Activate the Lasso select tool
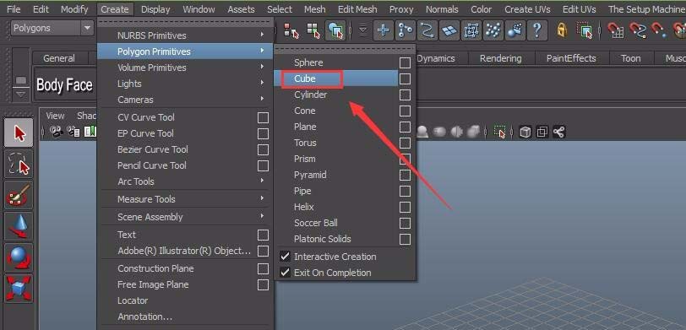 tap(19, 164)
